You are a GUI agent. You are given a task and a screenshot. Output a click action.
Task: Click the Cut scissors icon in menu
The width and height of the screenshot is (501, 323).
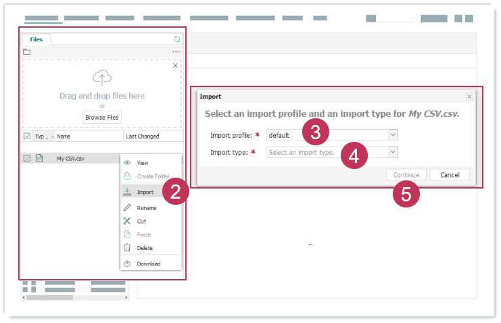pyautogui.click(x=126, y=221)
